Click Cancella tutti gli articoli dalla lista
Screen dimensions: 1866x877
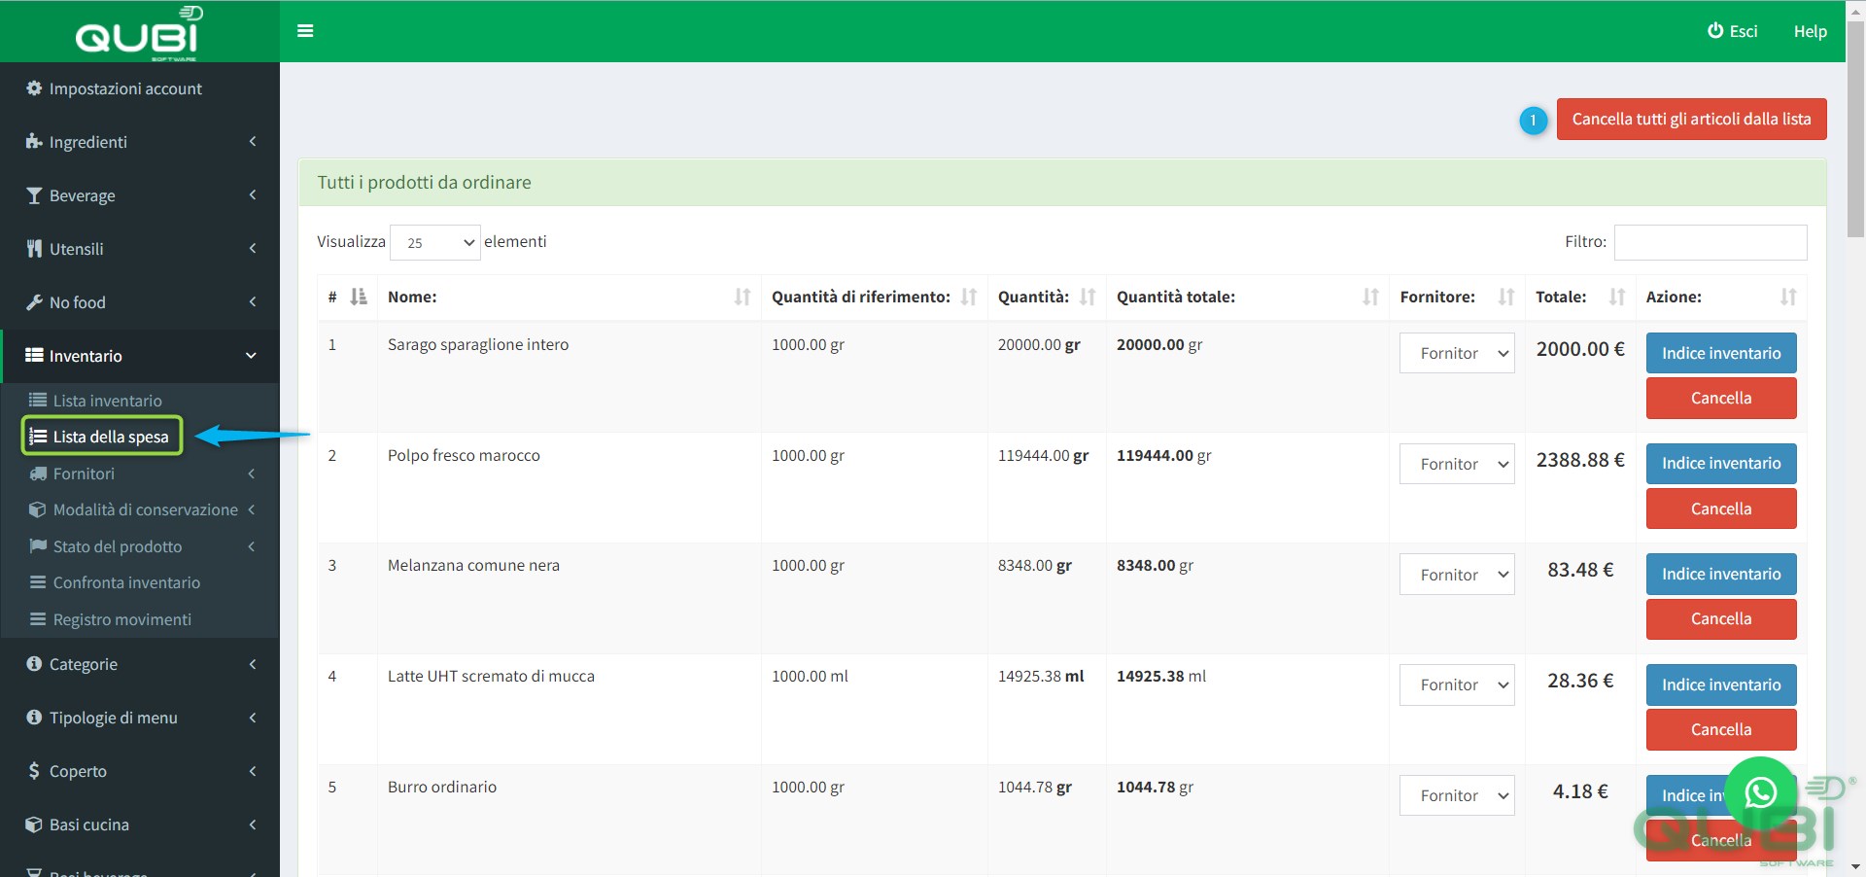1691,119
